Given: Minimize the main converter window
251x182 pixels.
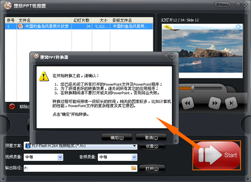Looking at the screenshot, I should click(x=238, y=5).
